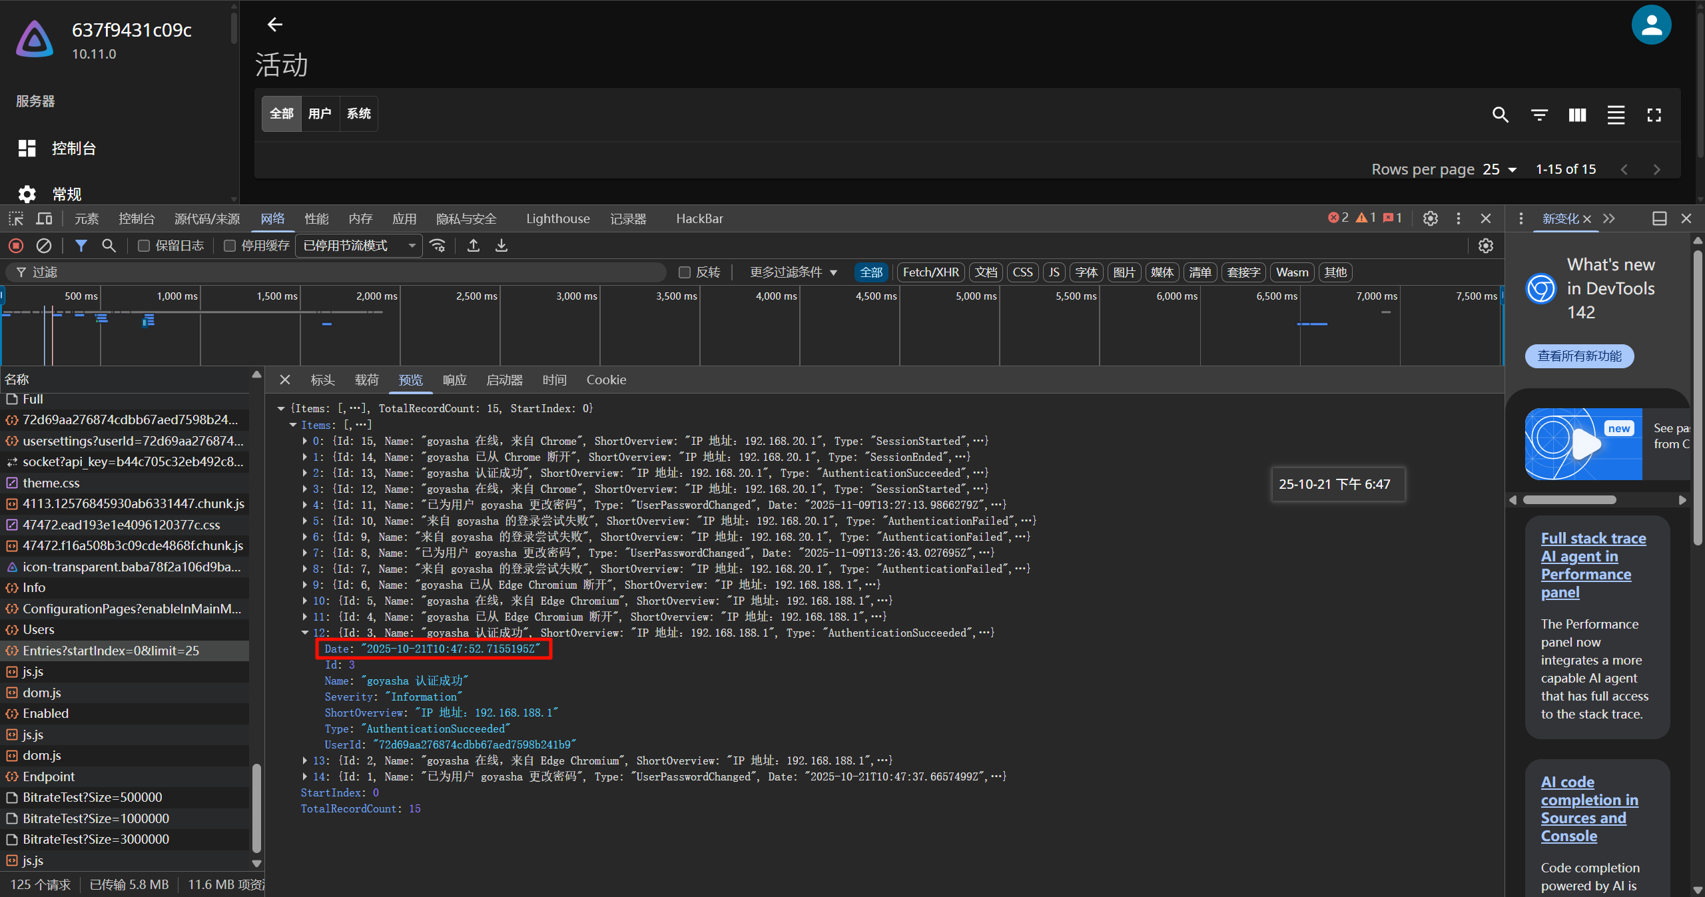Open the Lighthouse panel tab
This screenshot has width=1705, height=897.
tap(557, 218)
